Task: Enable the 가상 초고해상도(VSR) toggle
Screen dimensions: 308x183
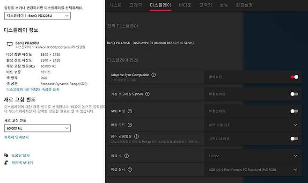Action: 294,94
